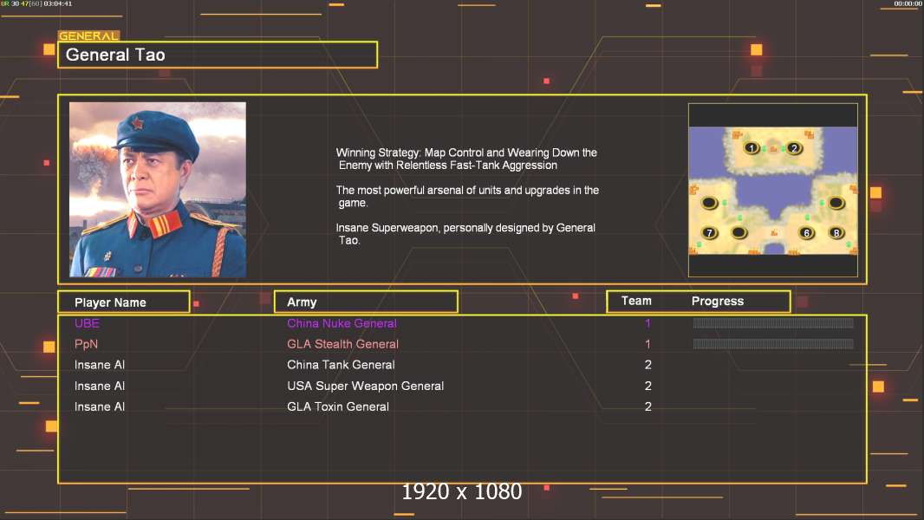Click the USA Super Weapon General entry

coord(366,386)
